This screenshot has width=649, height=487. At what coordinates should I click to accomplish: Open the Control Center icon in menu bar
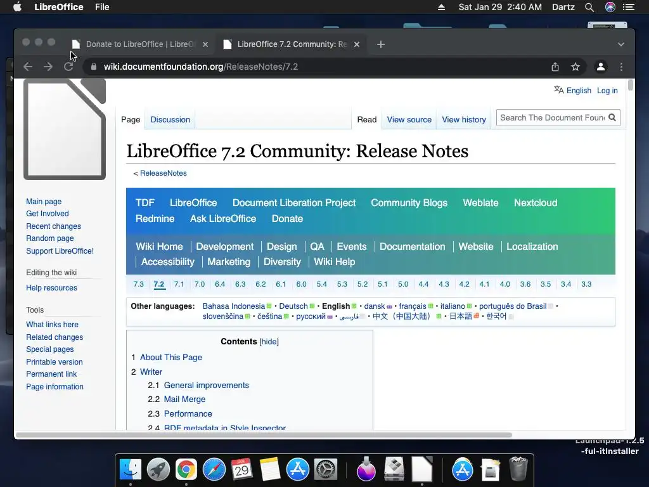pos(629,7)
